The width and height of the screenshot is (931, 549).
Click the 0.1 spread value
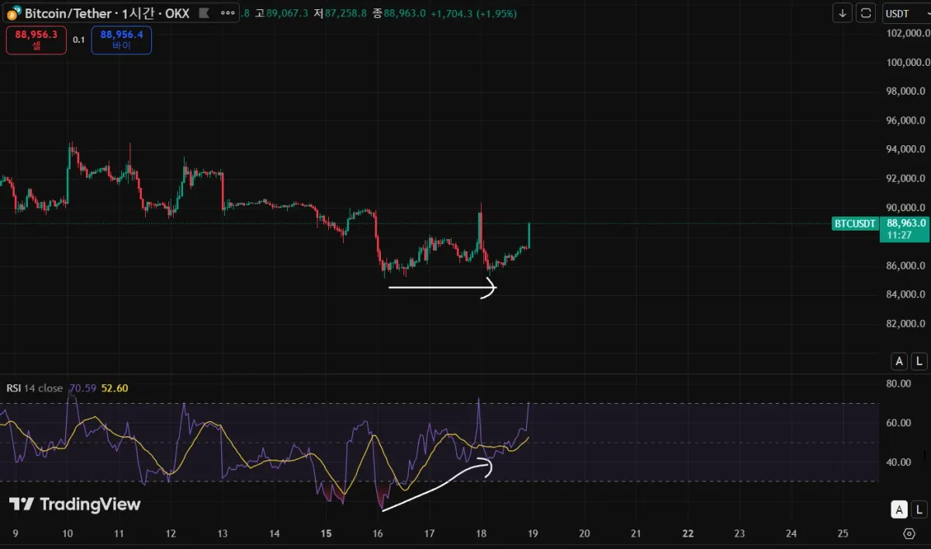coord(79,40)
